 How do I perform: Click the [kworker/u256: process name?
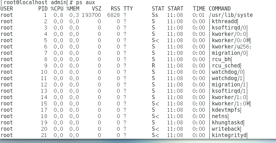tap(230, 47)
